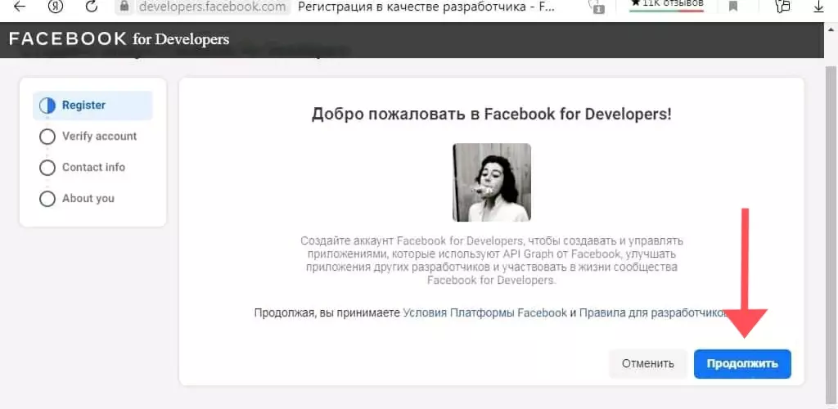The image size is (838, 409).
Task: Open the Правила для разработчиков link
Action: (652, 313)
